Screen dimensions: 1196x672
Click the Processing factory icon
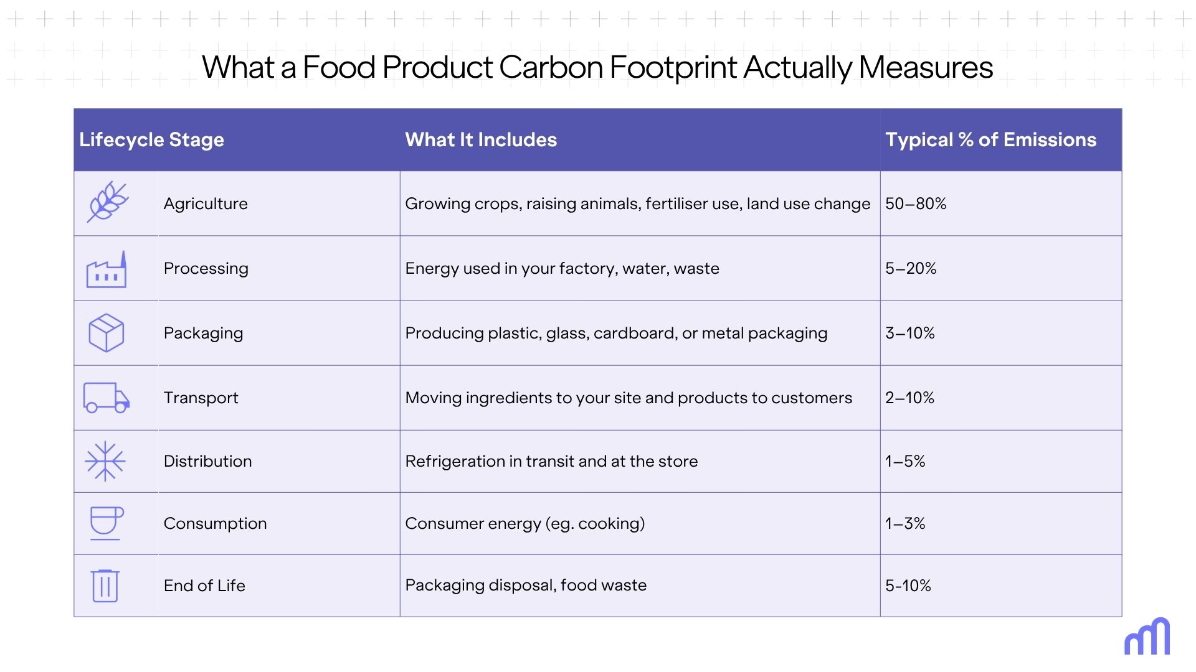click(107, 270)
